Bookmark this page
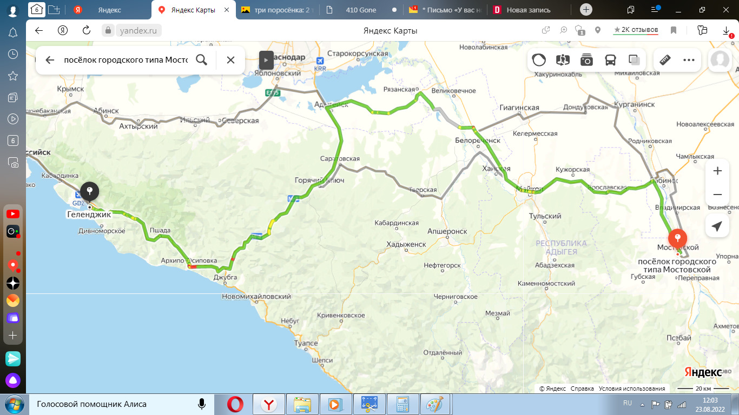This screenshot has height=415, width=739. tap(674, 30)
